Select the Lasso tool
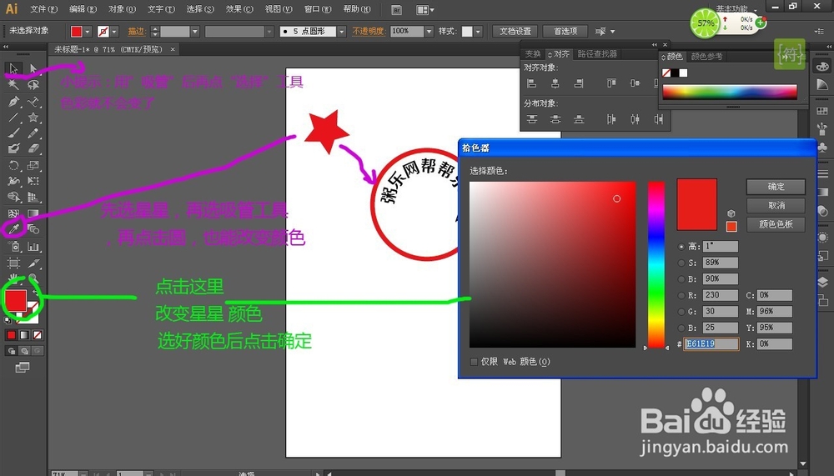The image size is (834, 476). (33, 85)
